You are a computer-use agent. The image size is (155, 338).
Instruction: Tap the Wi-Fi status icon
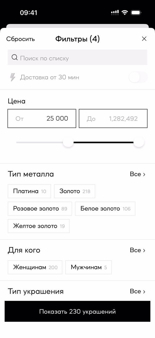coord(125,12)
